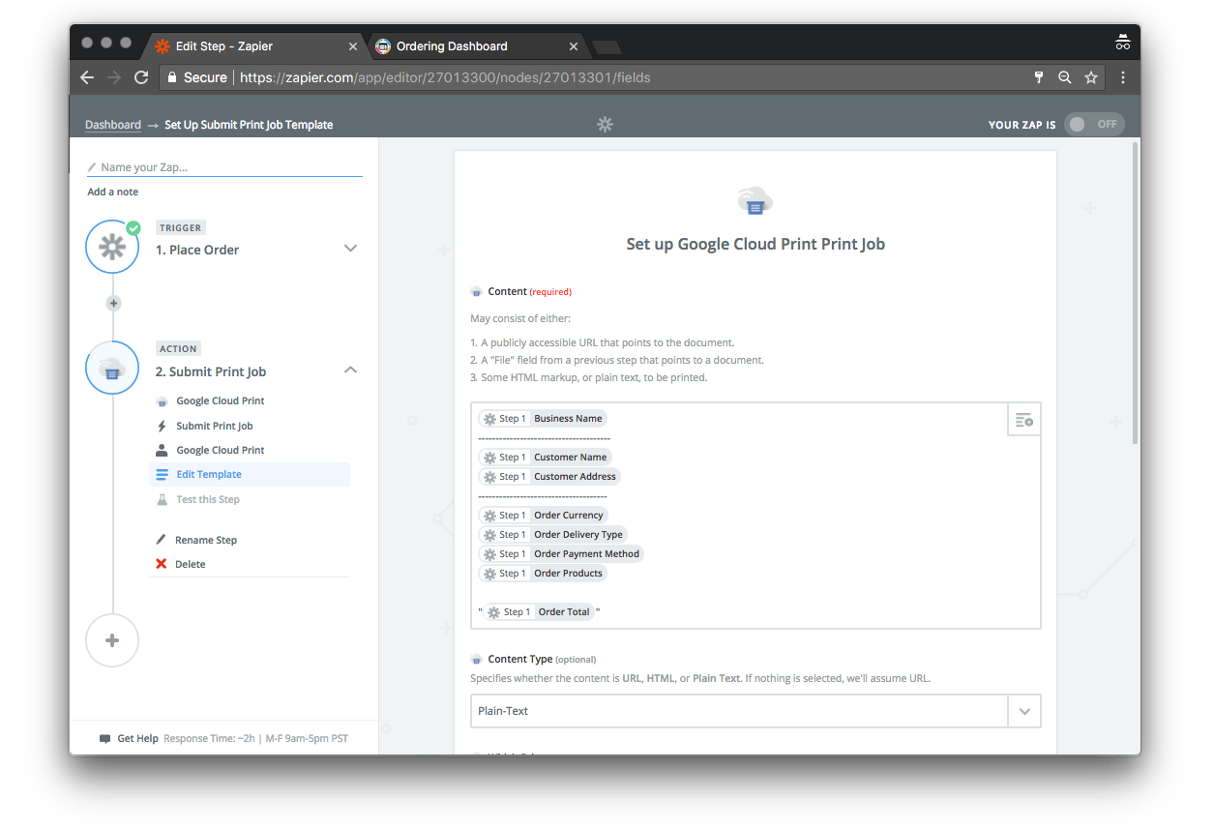Screen dimensions: 1214x829
Task: Click the Secure lock icon
Action: [x=172, y=77]
